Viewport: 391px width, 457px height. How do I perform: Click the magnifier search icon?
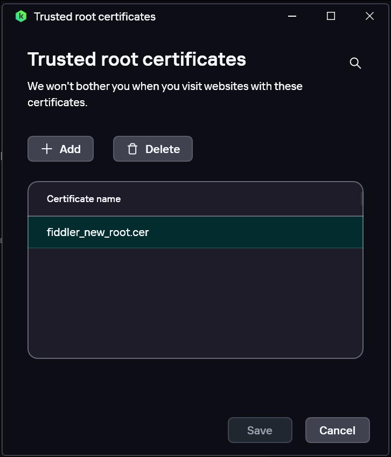pos(355,63)
